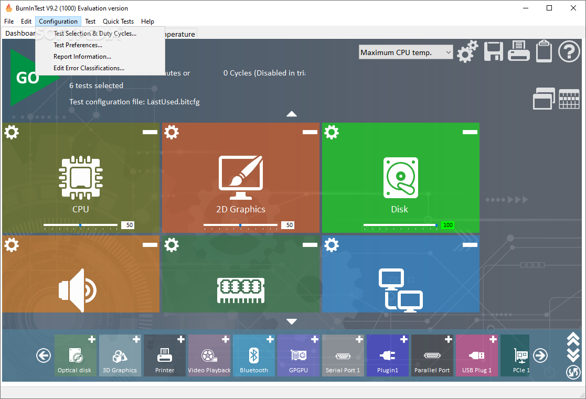Open test preferences gear icon in toolbar
The height and width of the screenshot is (399, 586).
coord(467,51)
